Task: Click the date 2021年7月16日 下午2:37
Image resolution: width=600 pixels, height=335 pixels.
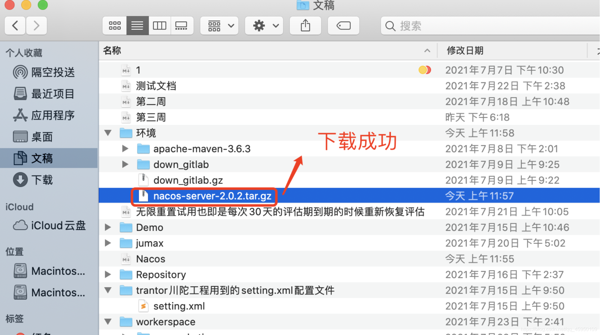Action: [504, 275]
